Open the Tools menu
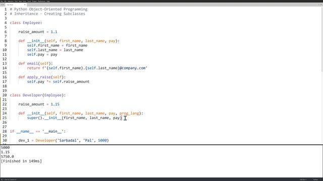The image size is (323, 181). point(29,1)
